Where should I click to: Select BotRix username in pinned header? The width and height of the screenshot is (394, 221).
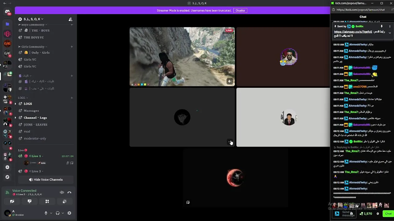pyautogui.click(x=359, y=26)
